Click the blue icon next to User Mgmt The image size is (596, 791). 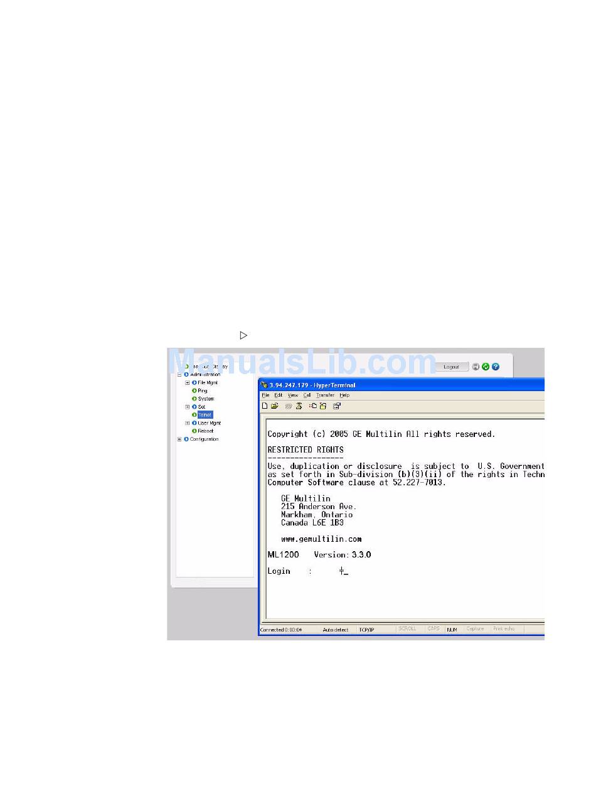[x=194, y=423]
